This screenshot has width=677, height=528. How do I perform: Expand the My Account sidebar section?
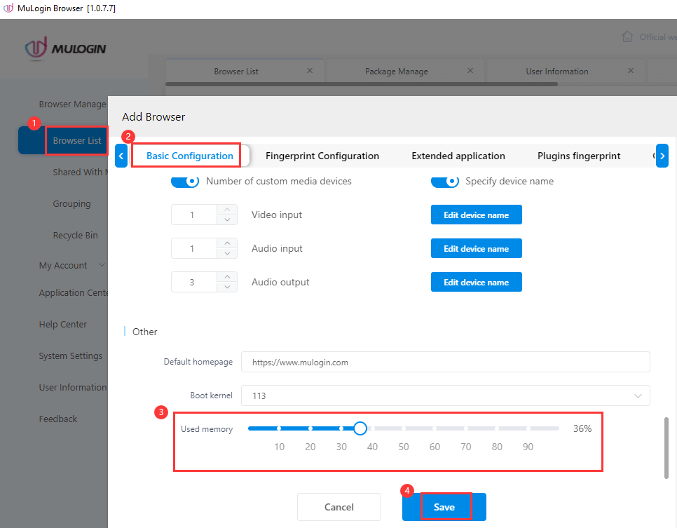pos(71,265)
